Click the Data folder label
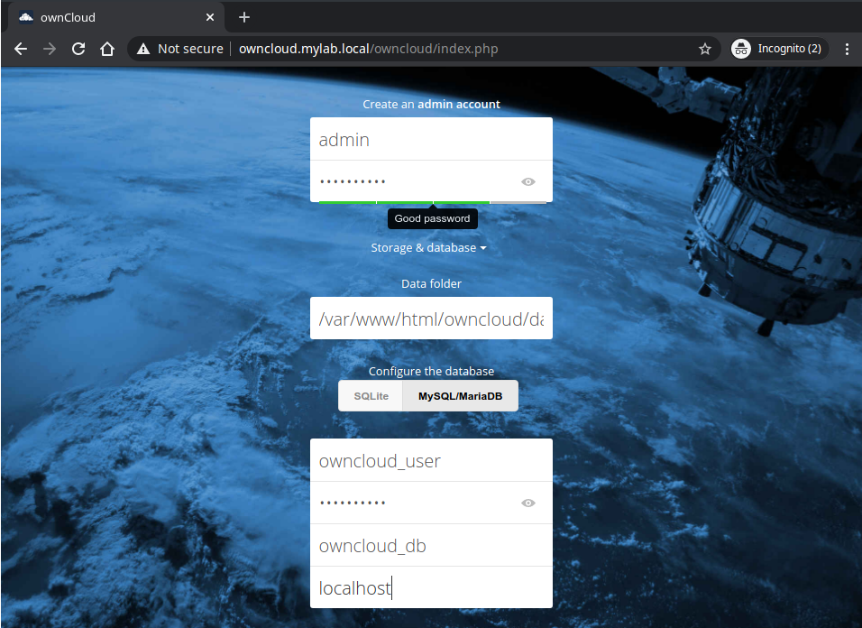 point(431,283)
